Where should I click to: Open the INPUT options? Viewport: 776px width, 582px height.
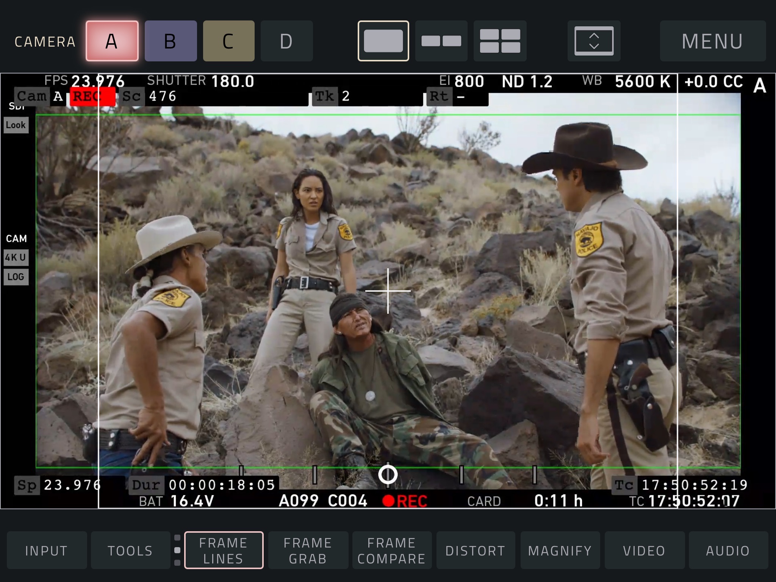47,550
